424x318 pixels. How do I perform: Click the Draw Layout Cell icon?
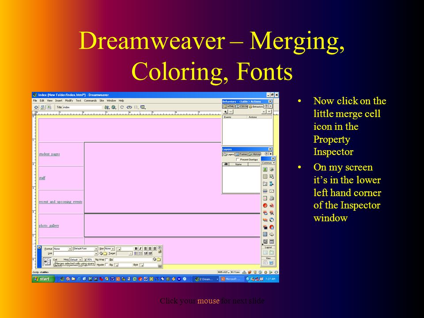tap(265, 253)
